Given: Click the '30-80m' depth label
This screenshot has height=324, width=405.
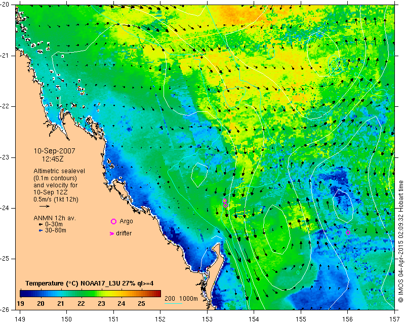Looking at the screenshot, I should click(x=56, y=230).
